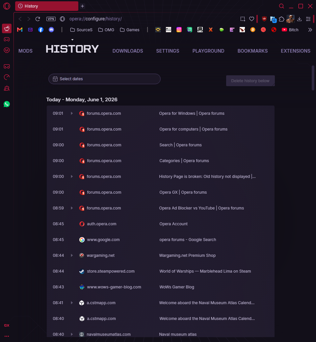Switch to the MODS tab

pyautogui.click(x=26, y=51)
